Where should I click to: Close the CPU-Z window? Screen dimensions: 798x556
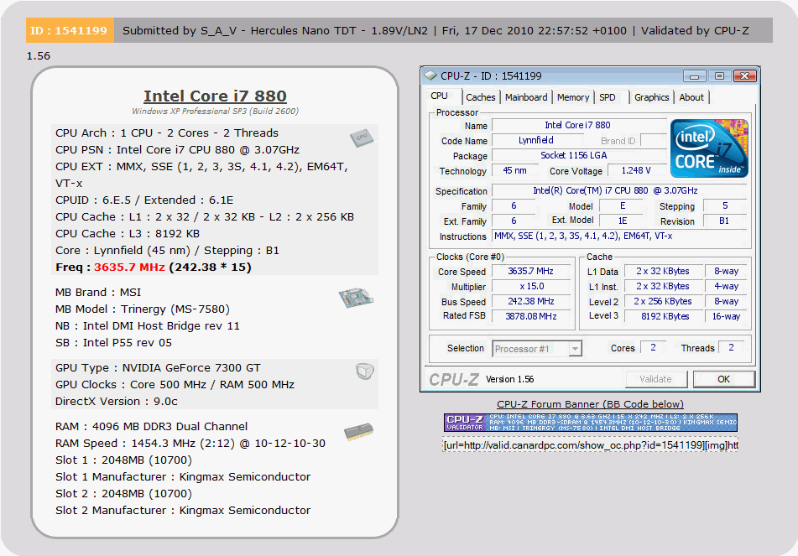click(x=745, y=76)
